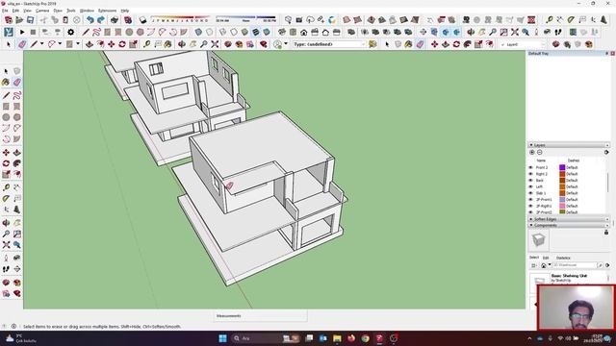Image resolution: width=616 pixels, height=346 pixels.
Task: Click the Delete Layer minus button
Action: click(x=539, y=152)
